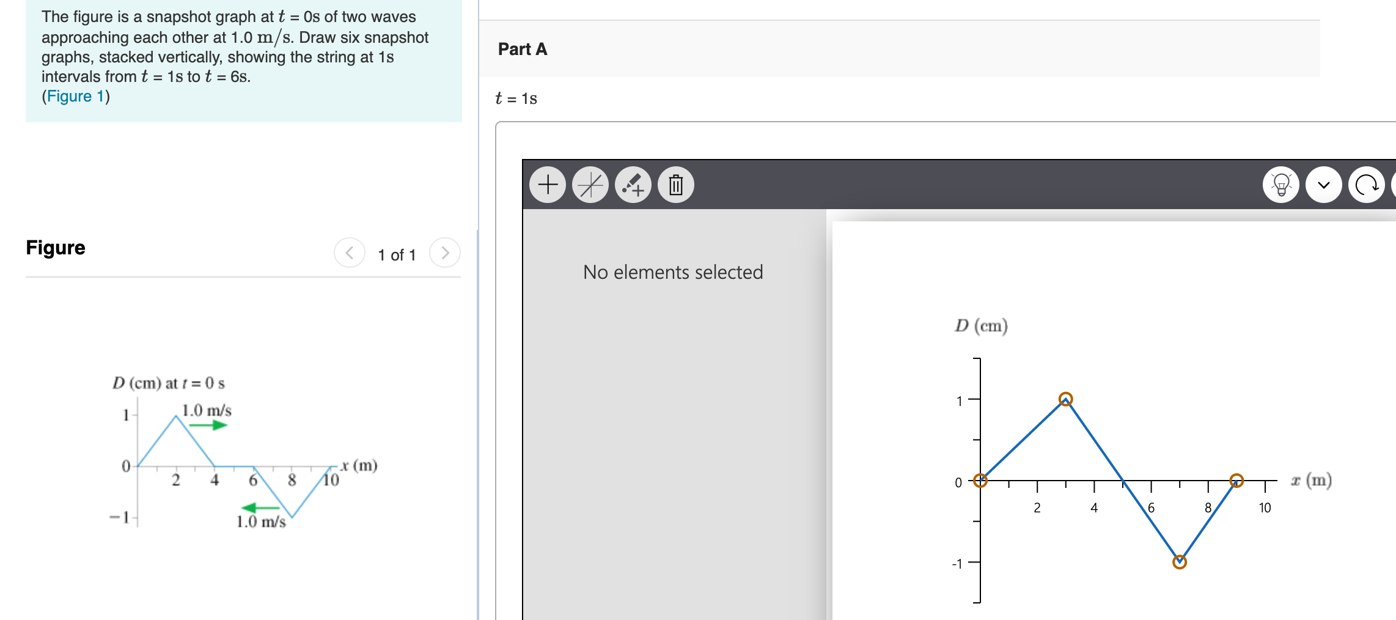Delete selected elements with trash icon
This screenshot has height=620, width=1396.
(675, 183)
